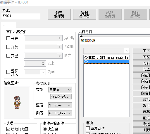The image size is (150, 134).
Task: Click the 向左下 move command button
Action: 142,75
